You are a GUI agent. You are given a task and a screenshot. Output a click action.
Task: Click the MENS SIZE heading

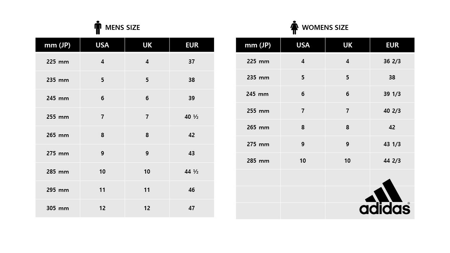(122, 27)
